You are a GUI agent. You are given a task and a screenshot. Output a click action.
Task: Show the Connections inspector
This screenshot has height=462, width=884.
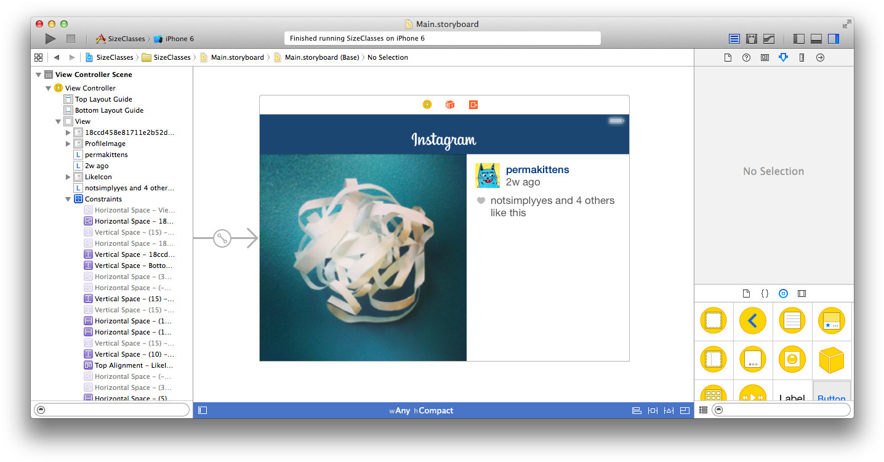[820, 57]
